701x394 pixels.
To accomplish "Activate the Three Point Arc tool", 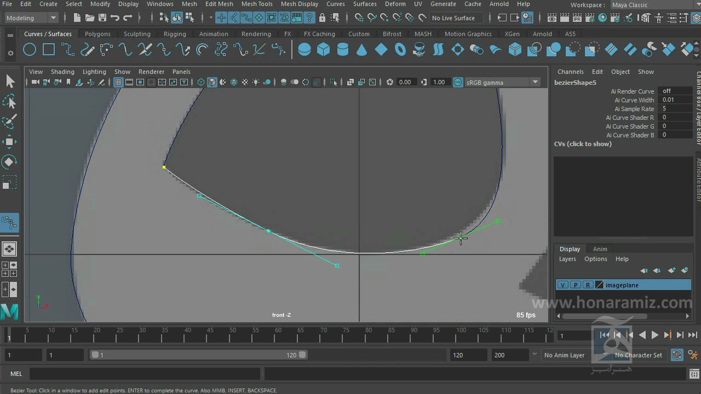I will 106,50.
